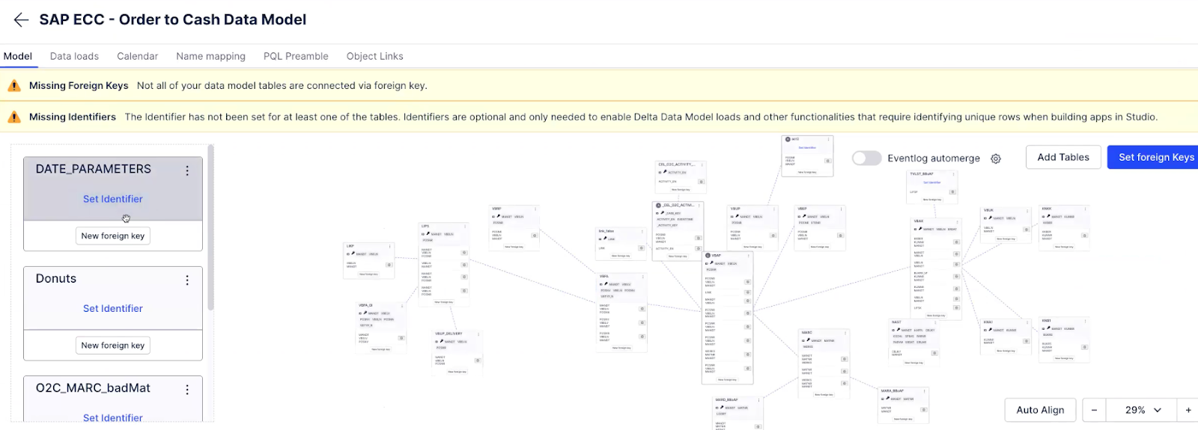
Task: Click the Eventlog automerge label
Action: click(x=934, y=159)
